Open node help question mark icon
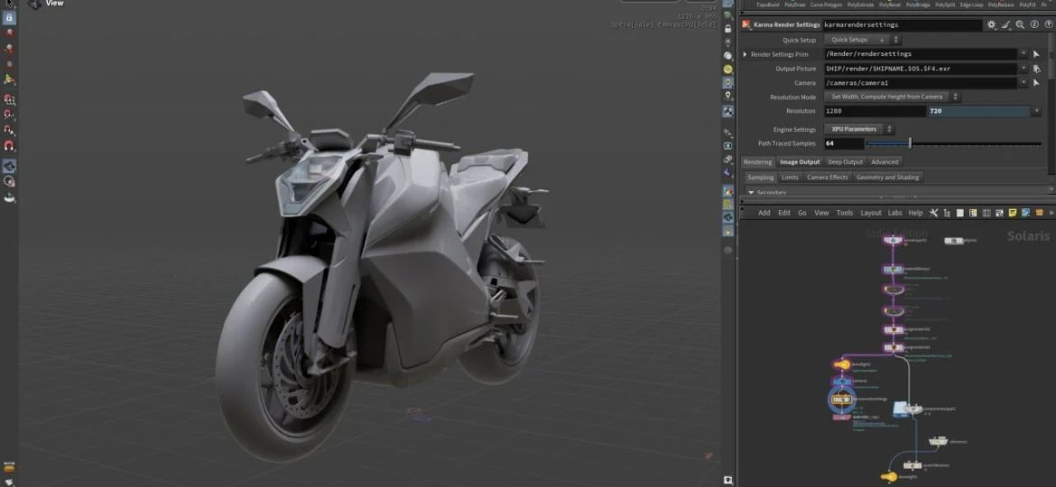This screenshot has height=487, width=1056. [1048, 25]
